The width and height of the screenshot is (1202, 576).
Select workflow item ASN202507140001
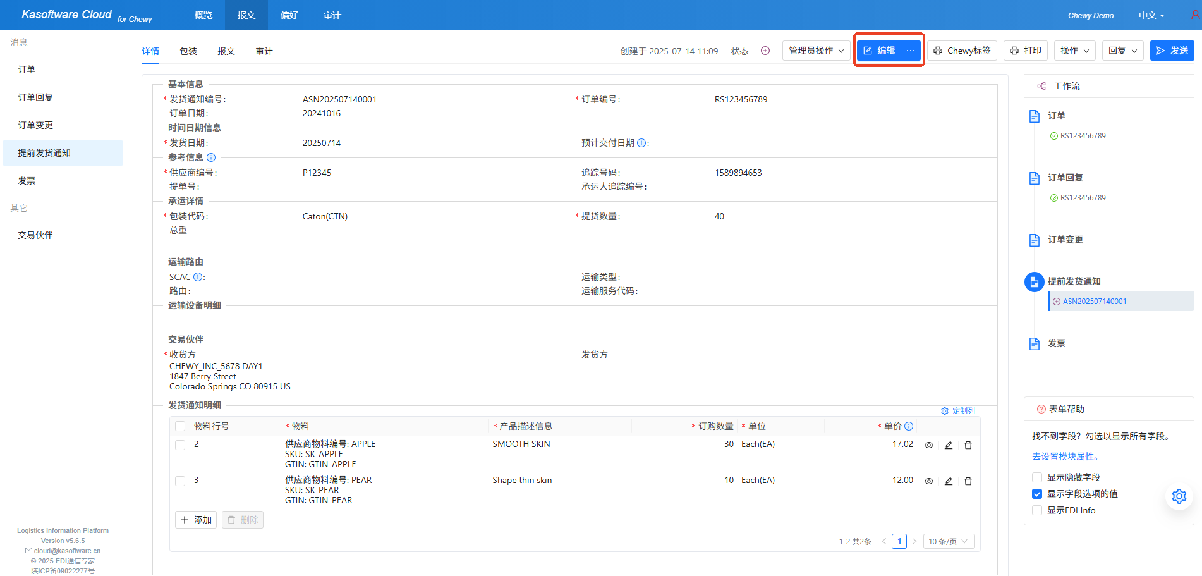point(1094,302)
